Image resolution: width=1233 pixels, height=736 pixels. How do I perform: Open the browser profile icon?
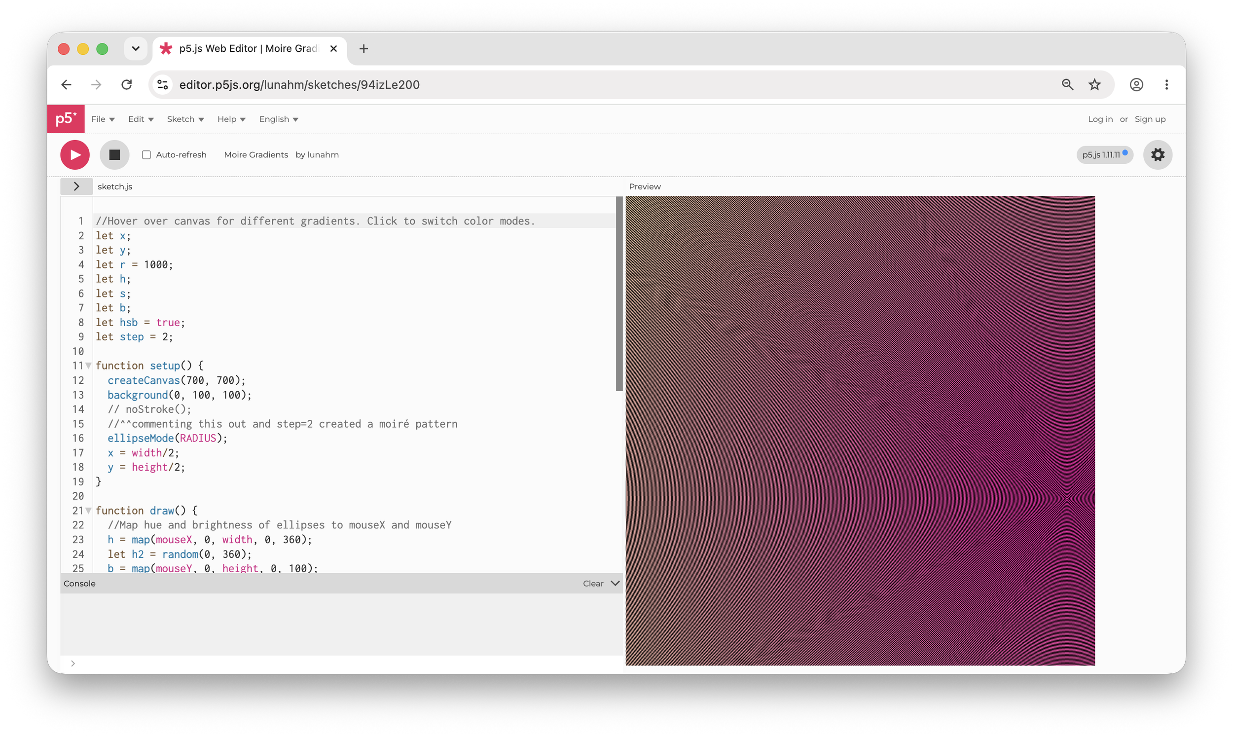pos(1136,85)
